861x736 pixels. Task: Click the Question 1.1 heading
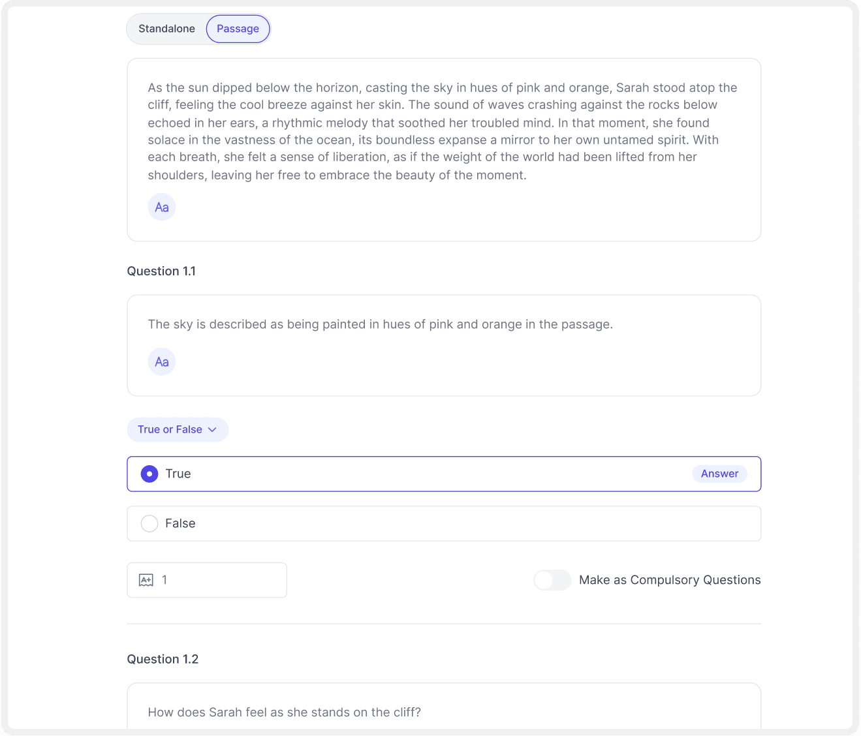coord(161,271)
